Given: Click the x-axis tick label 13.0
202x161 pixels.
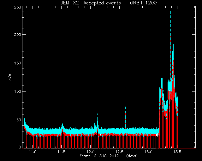Looking at the screenshot, I should 148,152.
